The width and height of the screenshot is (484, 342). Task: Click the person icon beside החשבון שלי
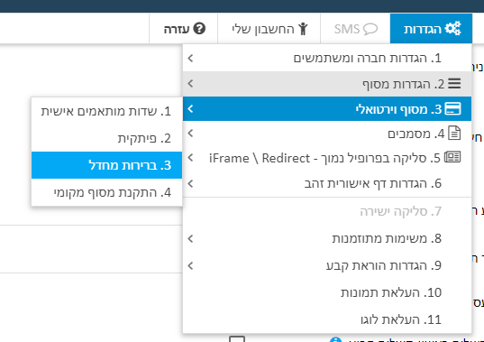(x=303, y=29)
